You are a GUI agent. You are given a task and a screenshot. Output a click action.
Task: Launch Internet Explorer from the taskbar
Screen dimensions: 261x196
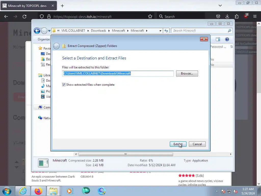[x=23, y=191]
